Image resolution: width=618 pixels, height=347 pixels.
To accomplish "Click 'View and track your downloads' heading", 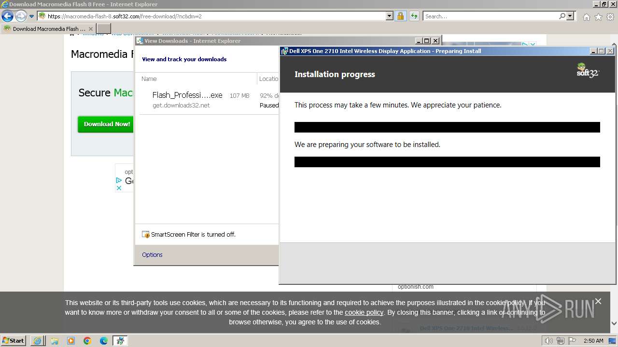I will (184, 59).
